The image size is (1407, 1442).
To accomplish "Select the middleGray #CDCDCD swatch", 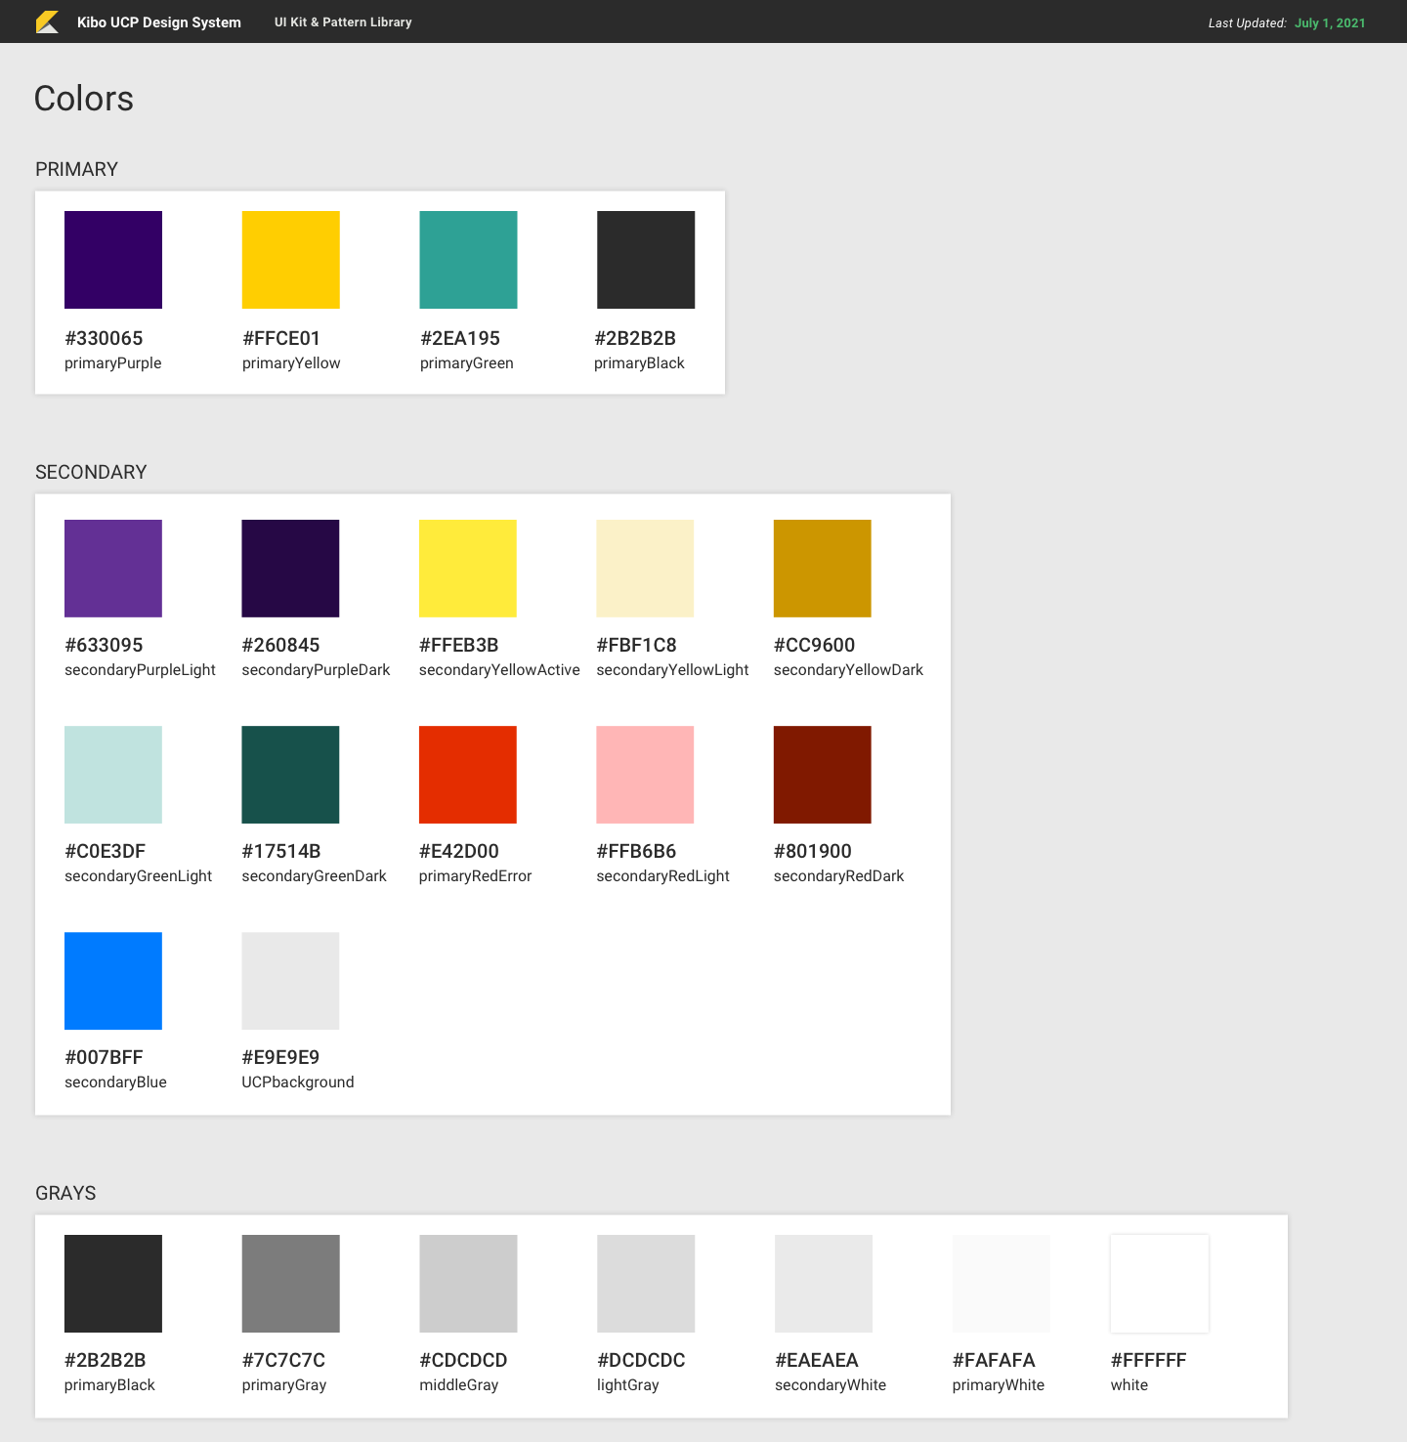I will [x=468, y=1284].
